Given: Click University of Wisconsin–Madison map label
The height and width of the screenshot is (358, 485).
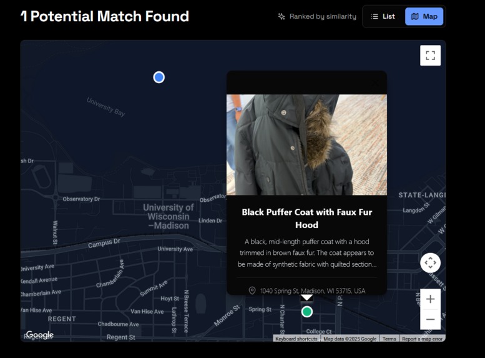Looking at the screenshot, I should pos(169,216).
